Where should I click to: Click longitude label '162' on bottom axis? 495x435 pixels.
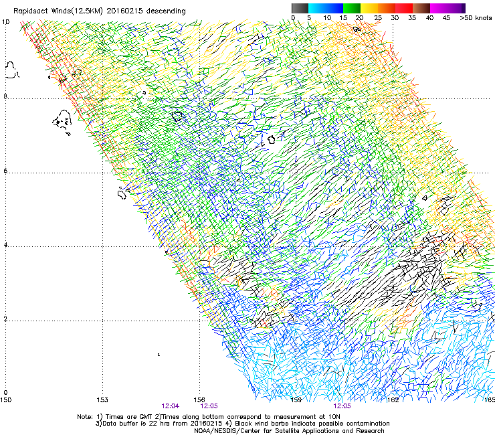393,400
